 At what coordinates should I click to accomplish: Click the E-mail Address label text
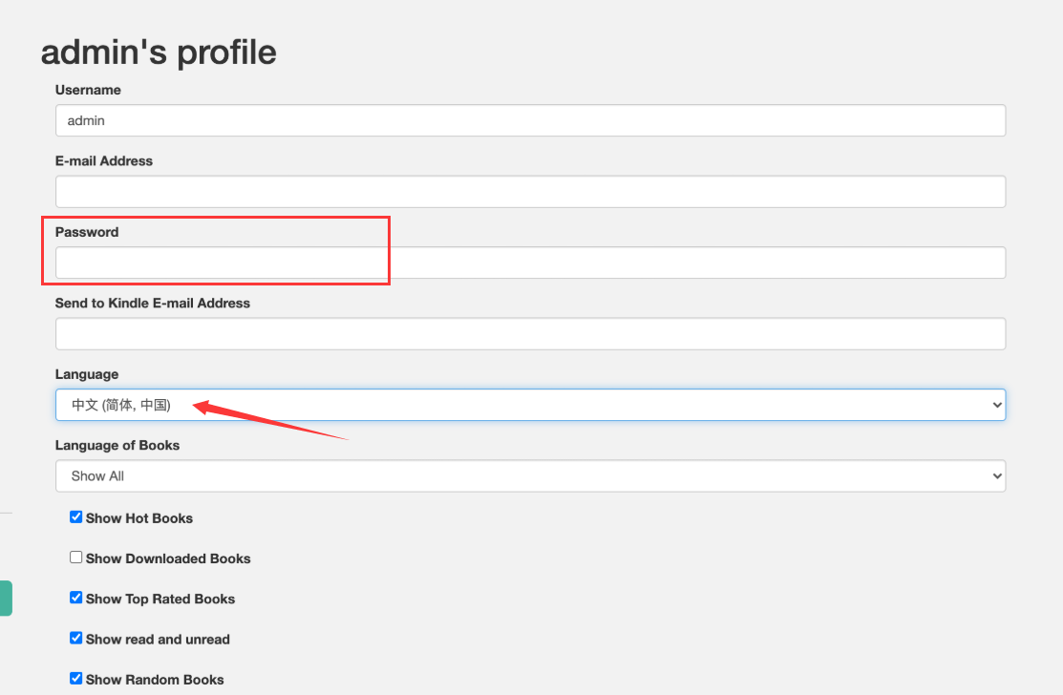tap(104, 161)
